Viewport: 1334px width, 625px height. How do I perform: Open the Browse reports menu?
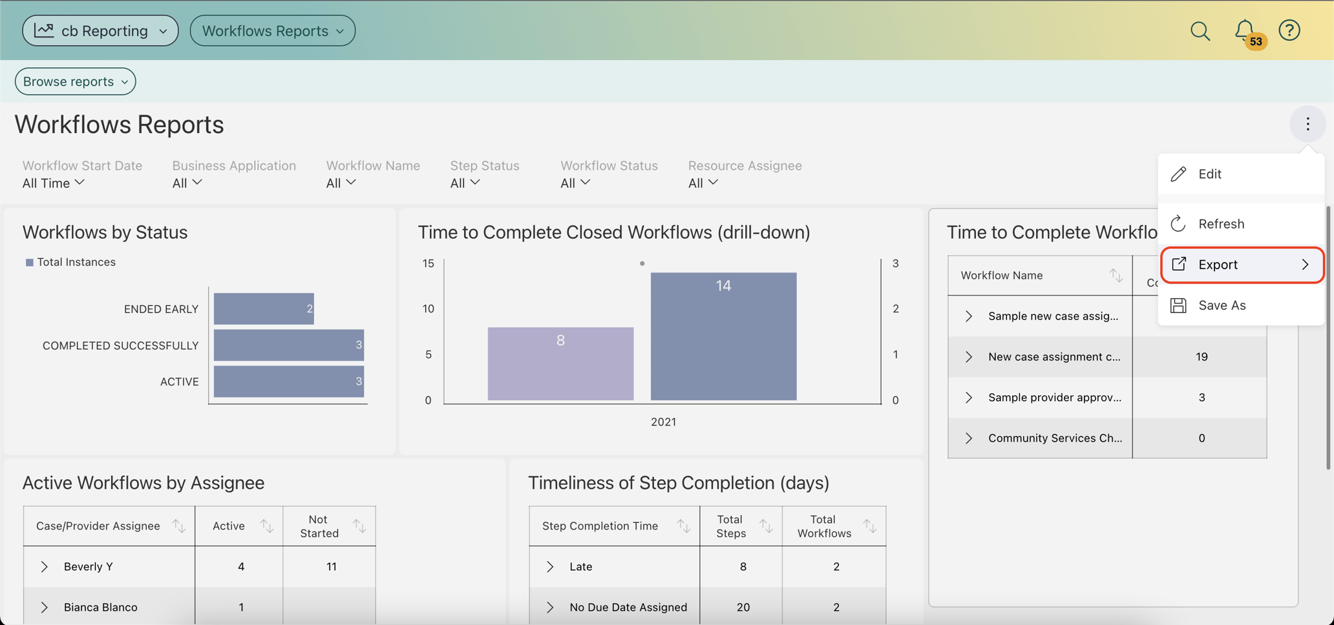click(74, 81)
